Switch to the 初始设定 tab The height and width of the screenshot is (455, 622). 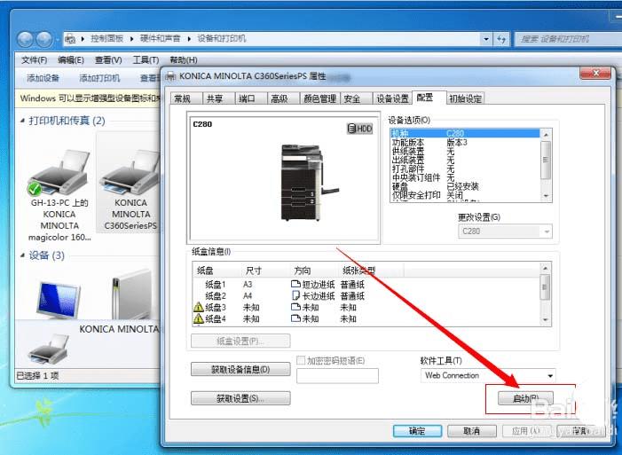[x=465, y=98]
